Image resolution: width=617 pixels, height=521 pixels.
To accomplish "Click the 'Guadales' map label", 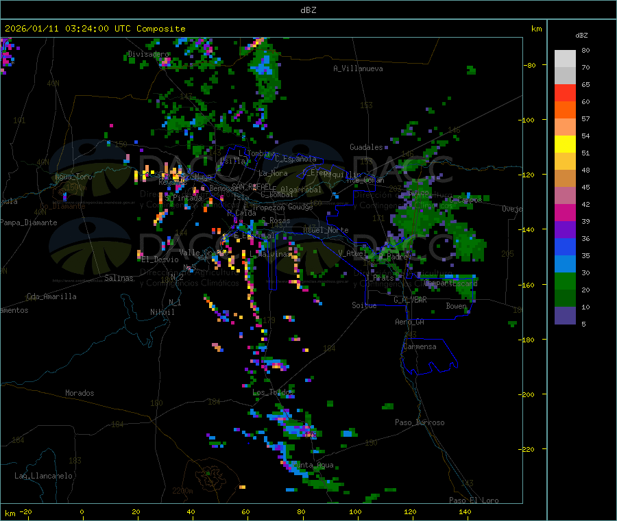I will pyautogui.click(x=366, y=147).
